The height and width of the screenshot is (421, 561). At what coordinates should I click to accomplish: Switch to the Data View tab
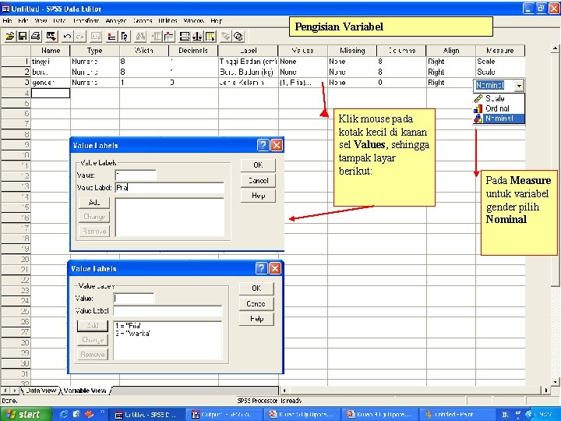[x=41, y=391]
